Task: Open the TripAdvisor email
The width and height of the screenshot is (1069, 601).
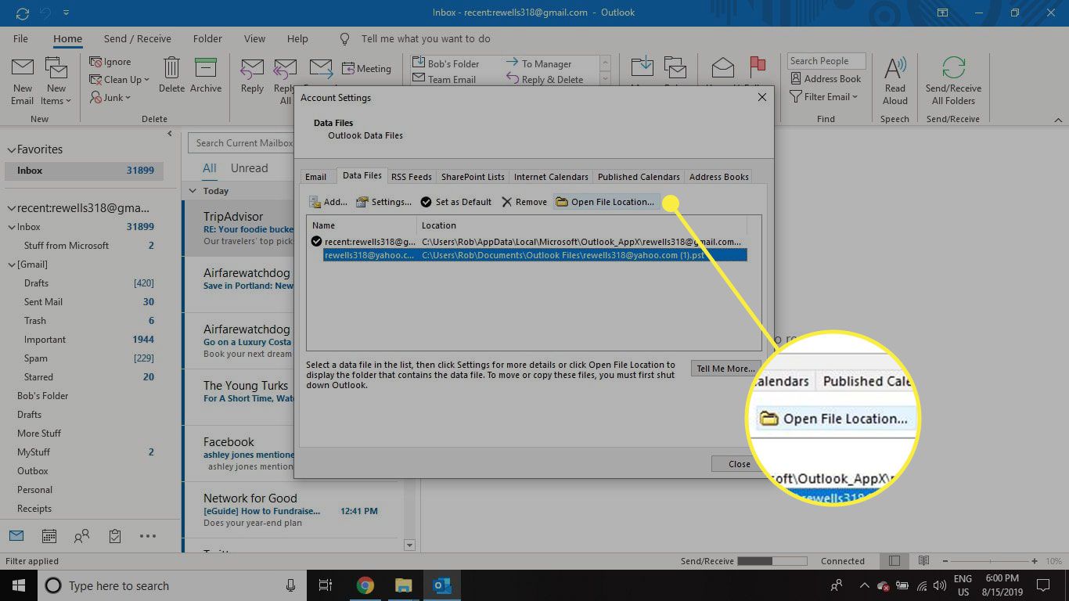Action: tap(239, 229)
